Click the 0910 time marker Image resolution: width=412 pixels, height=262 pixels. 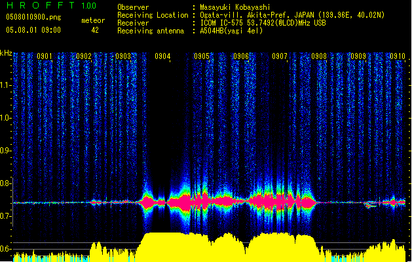pos(398,56)
